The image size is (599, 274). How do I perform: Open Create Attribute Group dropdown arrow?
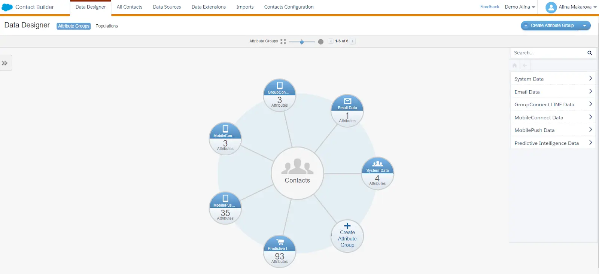tap(584, 26)
